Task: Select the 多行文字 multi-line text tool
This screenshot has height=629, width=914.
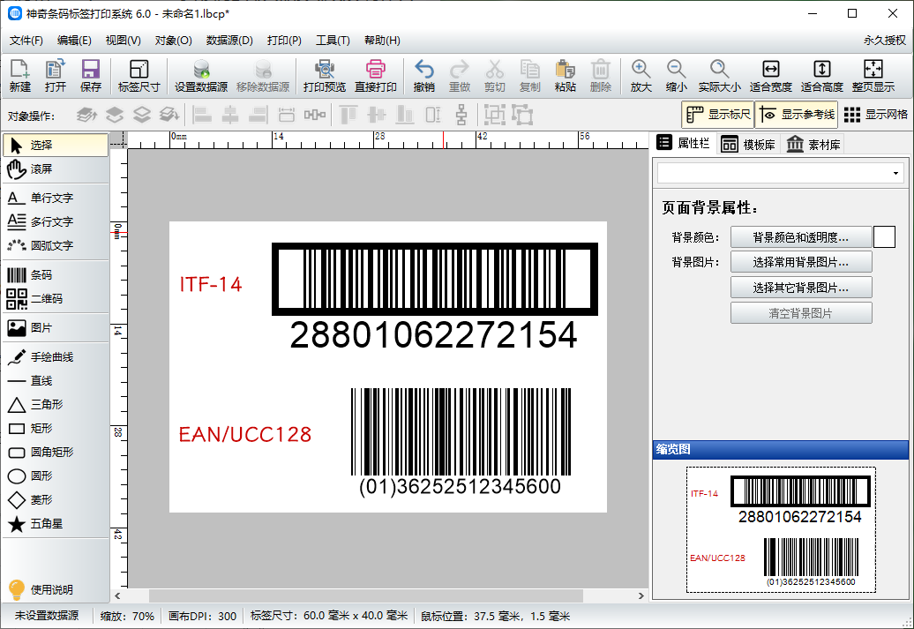Action: point(56,222)
